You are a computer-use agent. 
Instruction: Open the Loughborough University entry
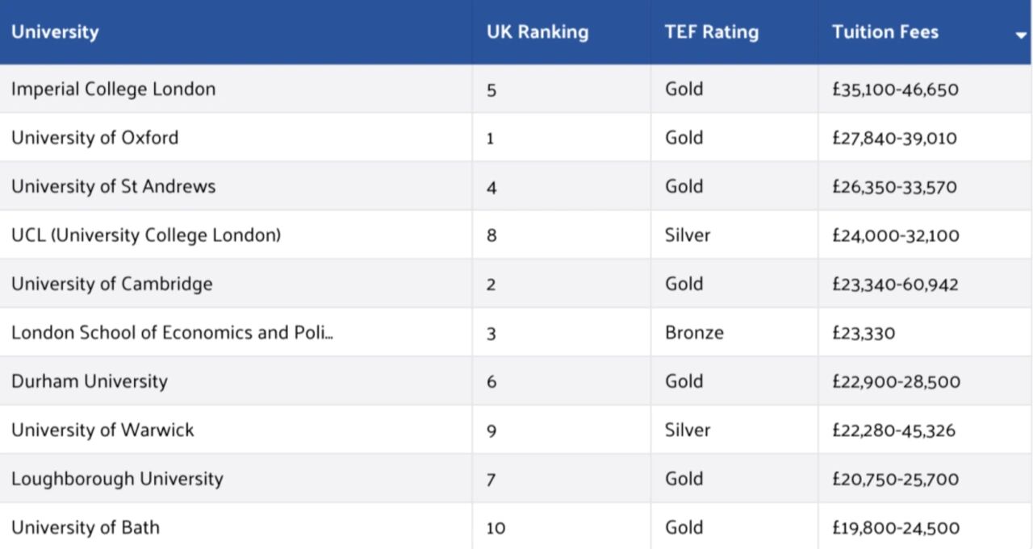(117, 479)
